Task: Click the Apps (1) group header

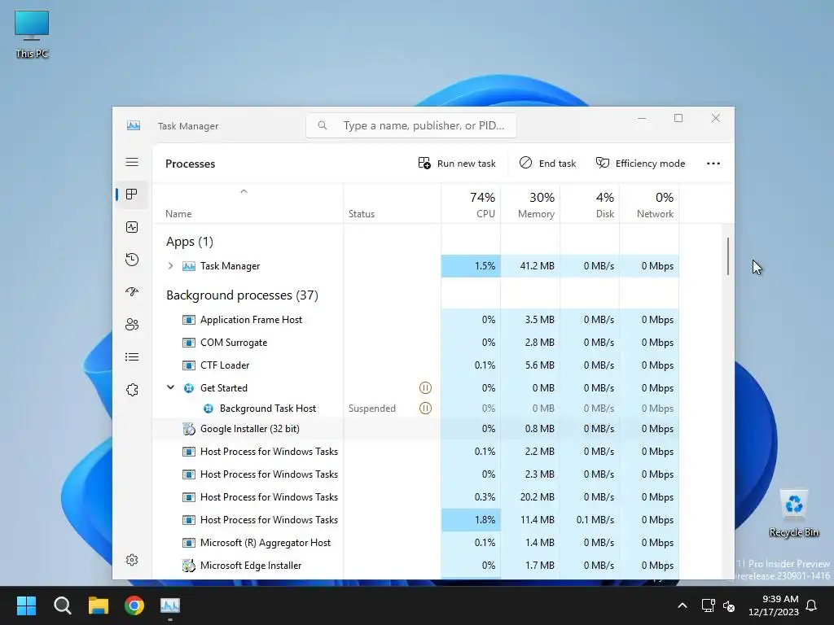Action: click(189, 241)
